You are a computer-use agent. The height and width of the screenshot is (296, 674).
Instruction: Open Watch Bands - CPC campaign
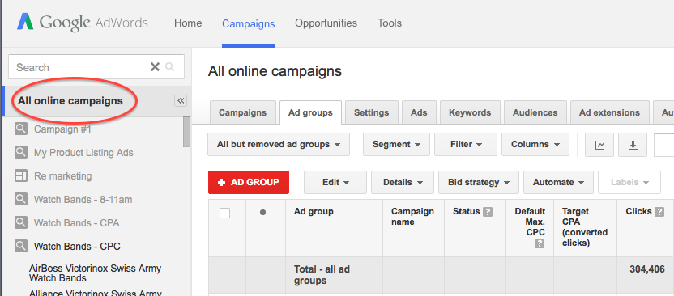click(x=77, y=247)
